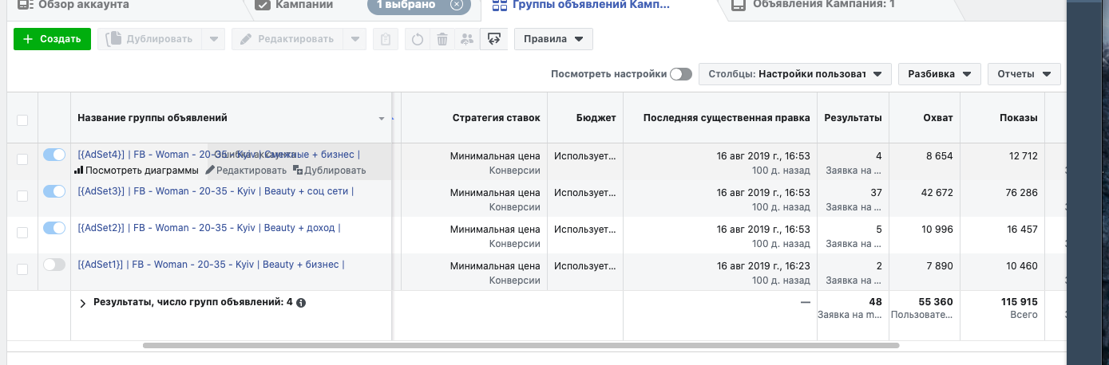Turn off the AdSet2 ad set toggle
Viewport: 1109px width, 365px height.
pos(54,228)
